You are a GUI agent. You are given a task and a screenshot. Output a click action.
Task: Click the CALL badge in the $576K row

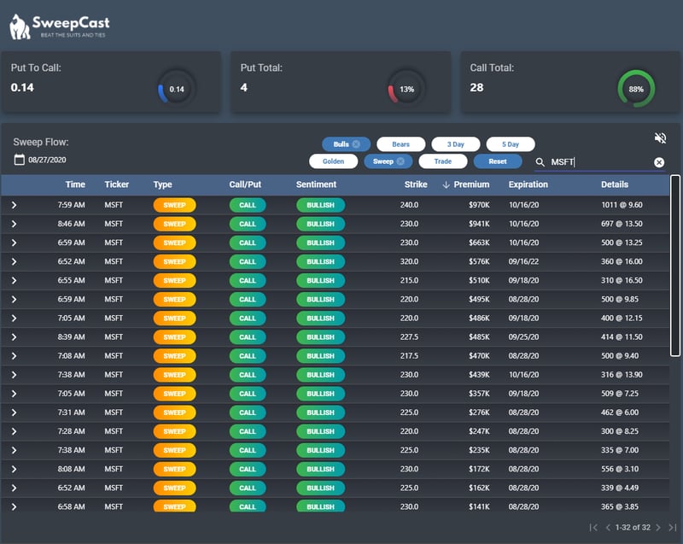pos(248,262)
